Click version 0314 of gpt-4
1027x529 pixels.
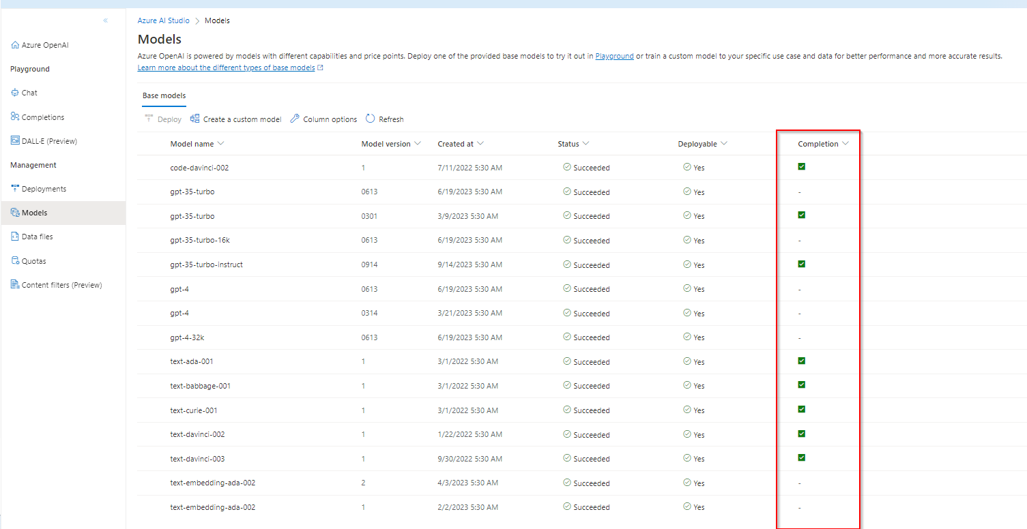369,313
